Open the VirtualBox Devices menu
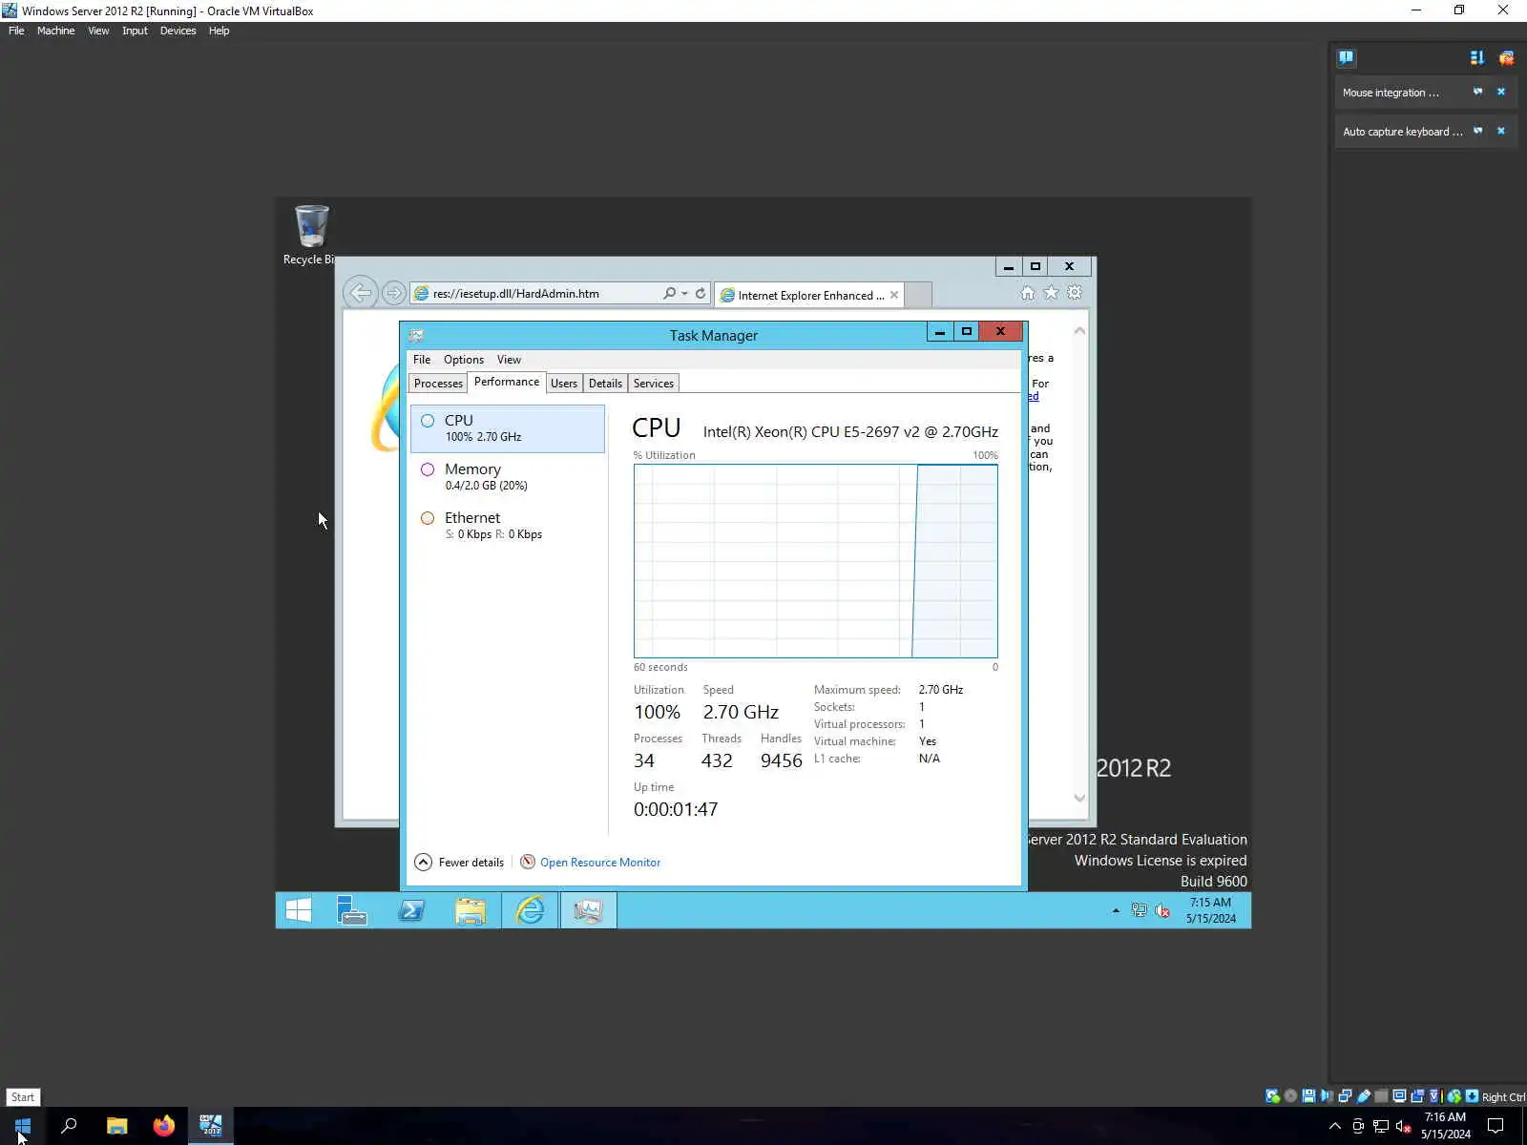The width and height of the screenshot is (1527, 1145). pyautogui.click(x=178, y=31)
